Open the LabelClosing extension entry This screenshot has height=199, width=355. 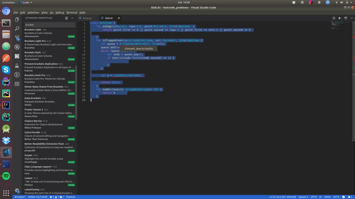(x=50, y=191)
